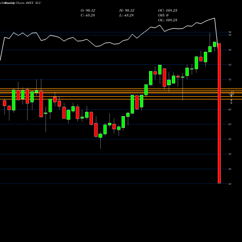Select the tall red final candlestick

point(219,113)
